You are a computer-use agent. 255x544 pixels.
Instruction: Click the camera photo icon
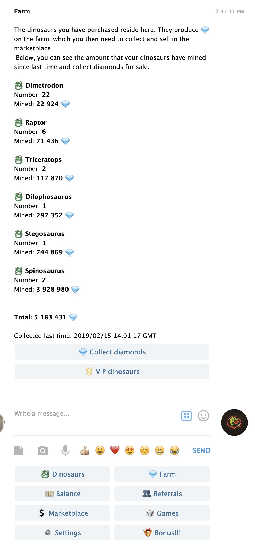pyautogui.click(x=43, y=450)
